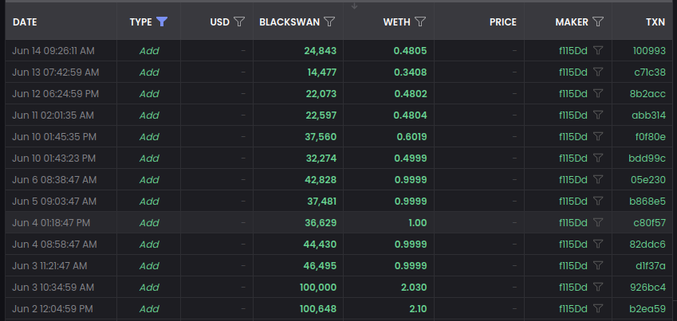
Task: Click the BLACKSWAN amount 22,597
Action: tap(320, 115)
